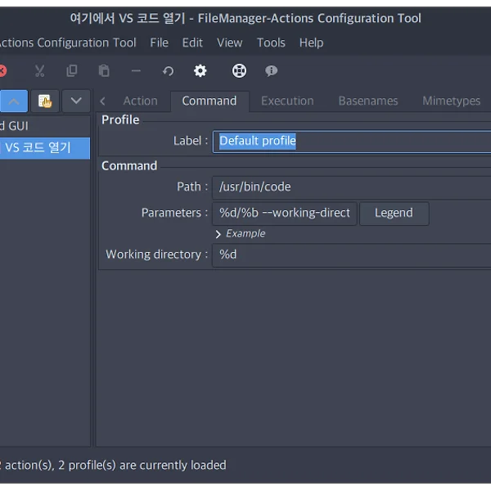Open Preferences via the gear icon

tap(200, 70)
